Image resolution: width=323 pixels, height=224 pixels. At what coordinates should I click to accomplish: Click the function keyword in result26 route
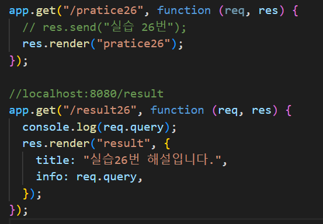click(177, 110)
